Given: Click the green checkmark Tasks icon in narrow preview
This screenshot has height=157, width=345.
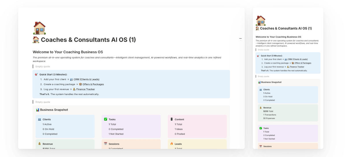Looking at the screenshot, I should (x=261, y=128).
